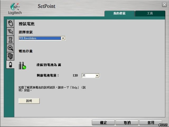
Task: Click the SetPoint title text
Action: coord(46,6)
